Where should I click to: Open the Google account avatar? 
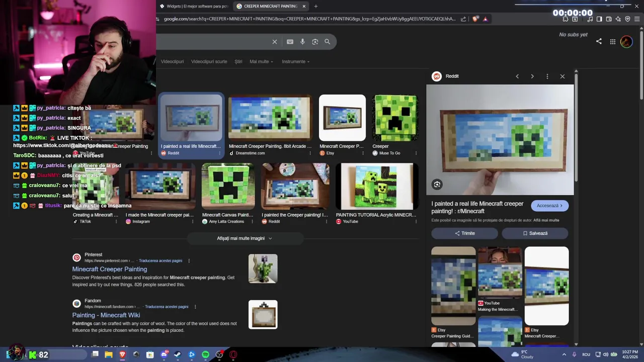(x=626, y=42)
